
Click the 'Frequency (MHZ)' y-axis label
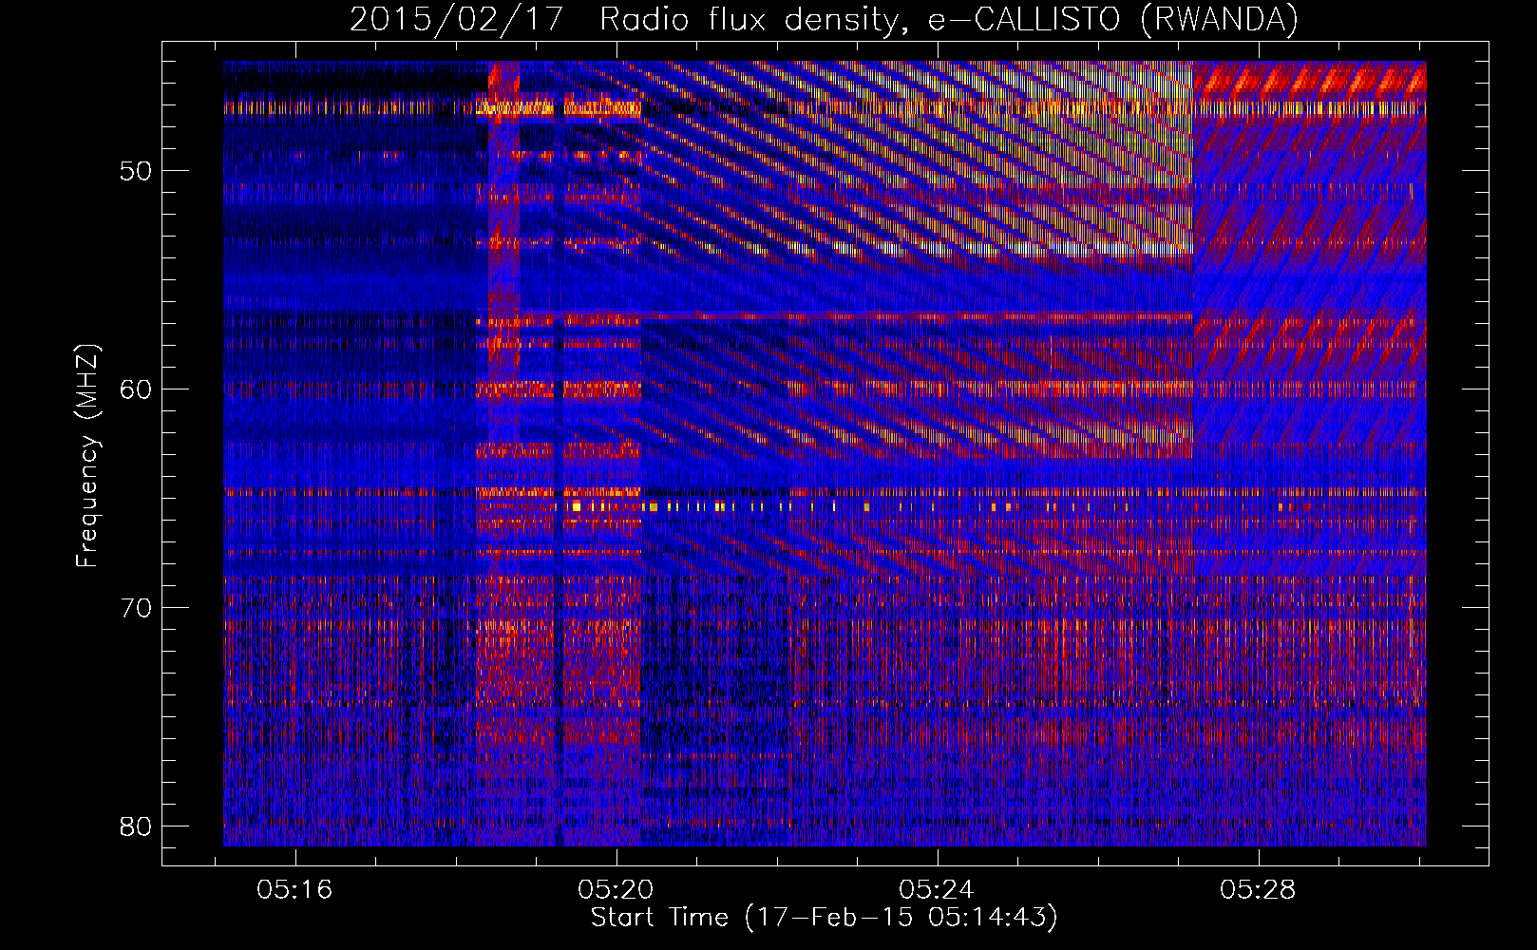(x=87, y=456)
